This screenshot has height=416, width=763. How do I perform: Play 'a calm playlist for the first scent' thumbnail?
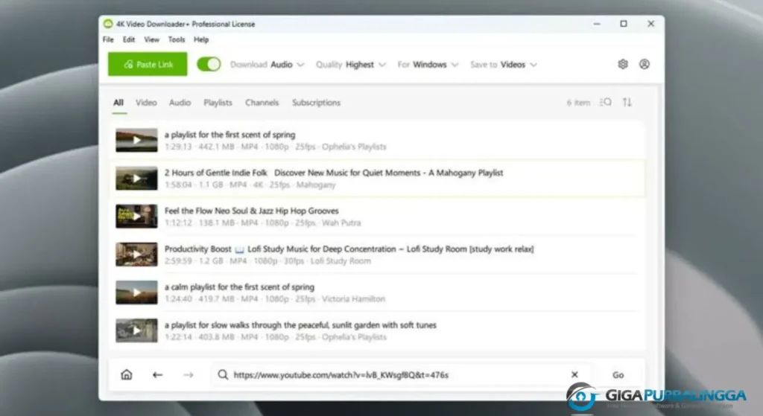point(137,292)
